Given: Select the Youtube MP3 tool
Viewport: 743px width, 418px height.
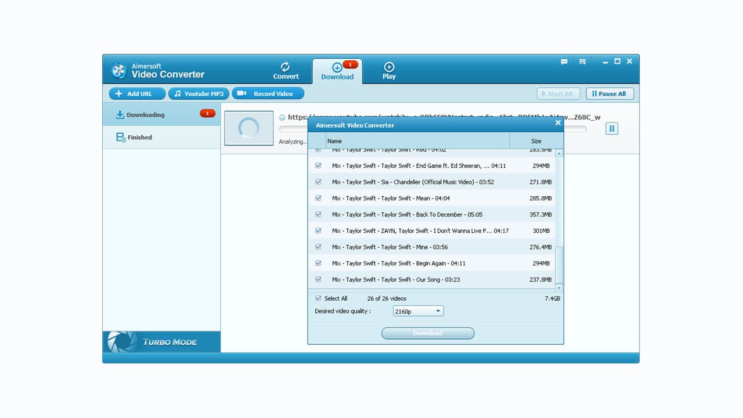Looking at the screenshot, I should click(x=199, y=93).
